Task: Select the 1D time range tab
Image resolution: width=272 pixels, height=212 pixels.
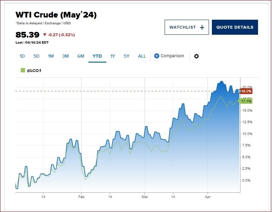Action: (22, 56)
